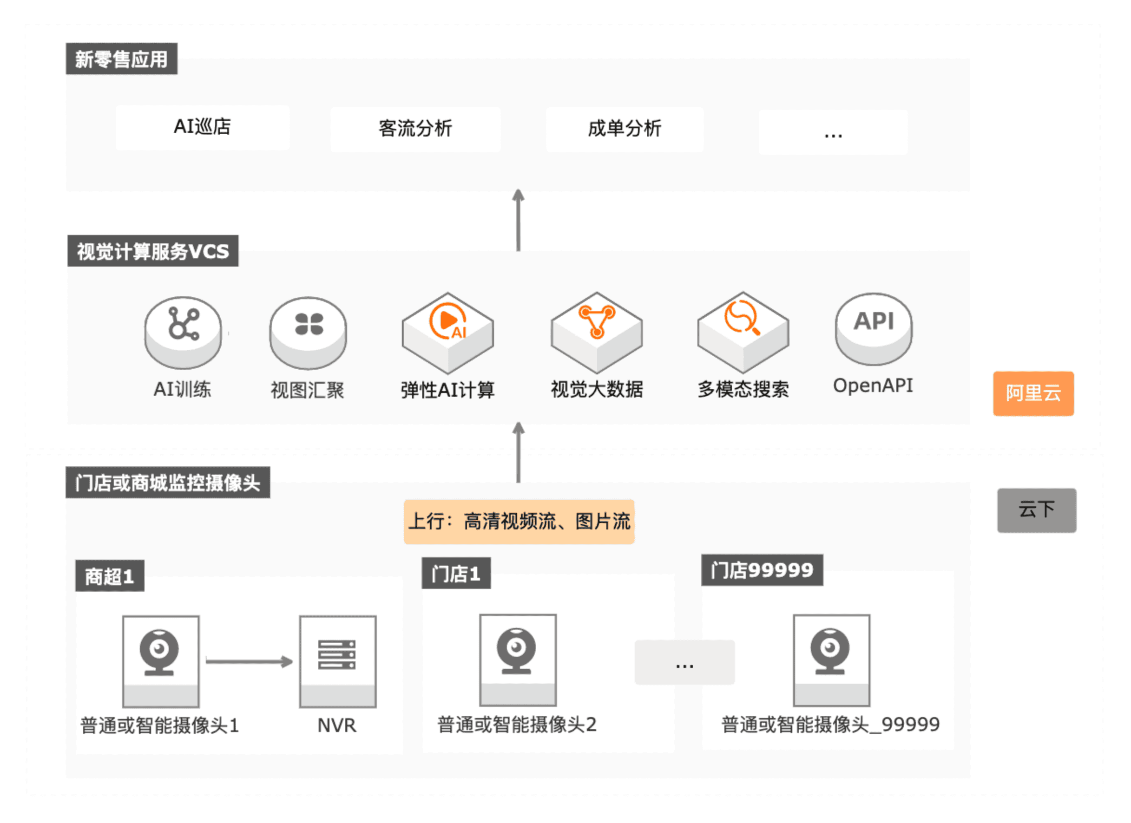Click the 弹性AI计算 cube icon
The height and width of the screenshot is (823, 1131).
click(x=447, y=333)
